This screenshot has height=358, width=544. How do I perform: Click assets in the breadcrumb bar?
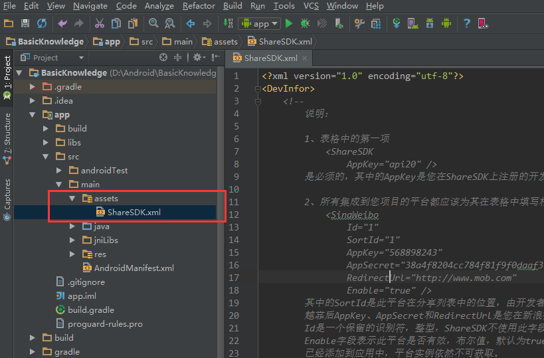[220, 42]
